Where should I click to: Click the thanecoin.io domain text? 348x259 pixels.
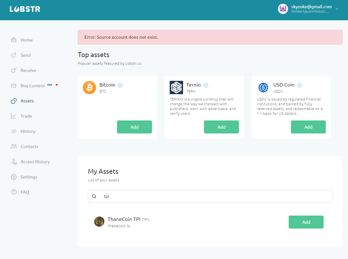tap(119, 226)
